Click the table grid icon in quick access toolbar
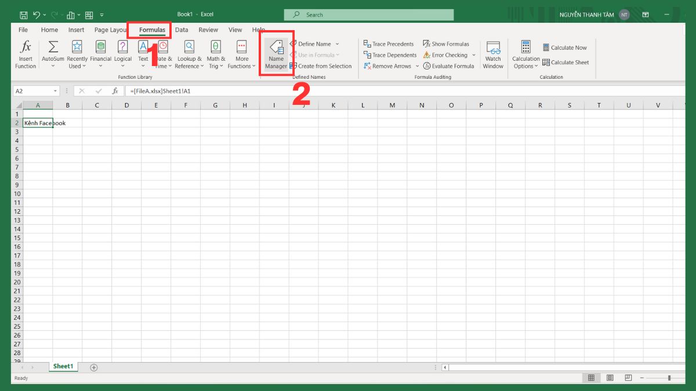This screenshot has height=391, width=696. [89, 14]
